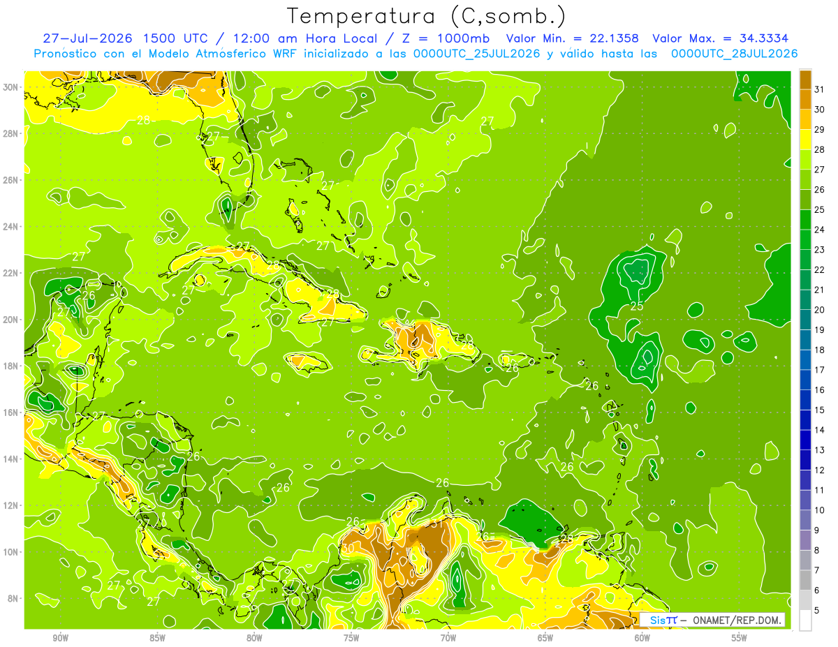Image resolution: width=838 pixels, height=647 pixels.
Task: Pick the orange swatch between legend values 30 and 31
Action: tap(805, 98)
